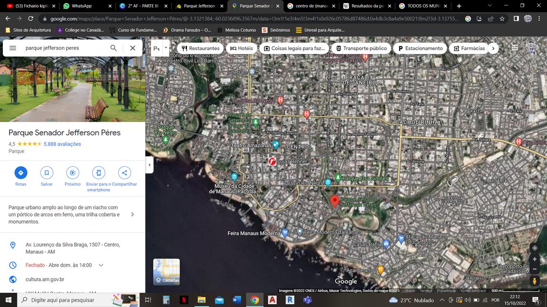The image size is (547, 307).
Task: Open the 5.888 avaliações reviews link
Action: (x=62, y=144)
